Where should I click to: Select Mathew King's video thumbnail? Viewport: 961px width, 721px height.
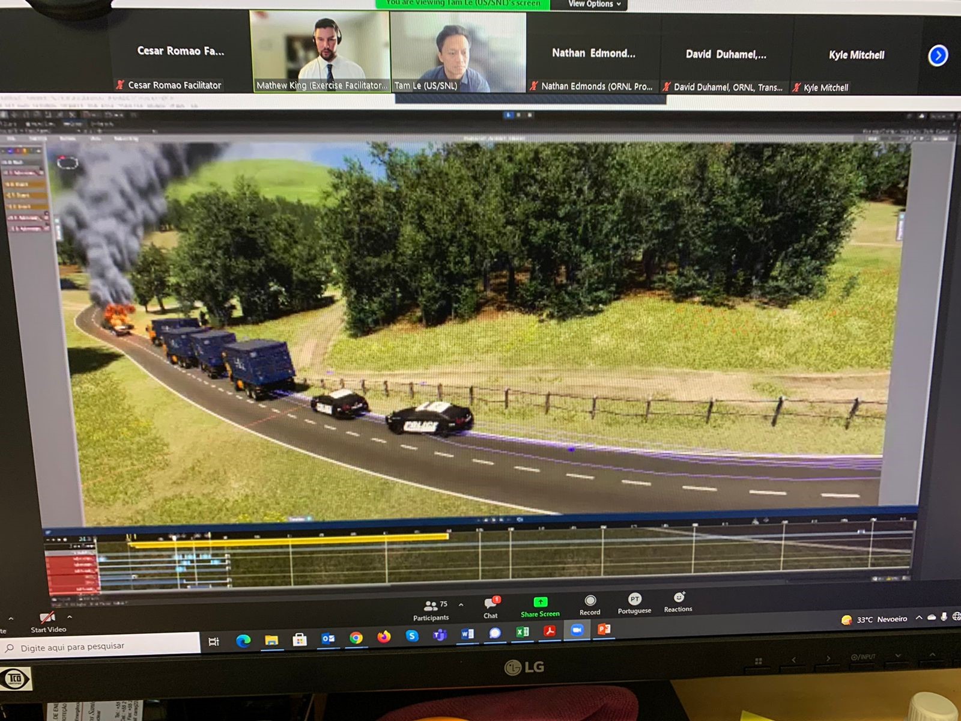point(320,52)
